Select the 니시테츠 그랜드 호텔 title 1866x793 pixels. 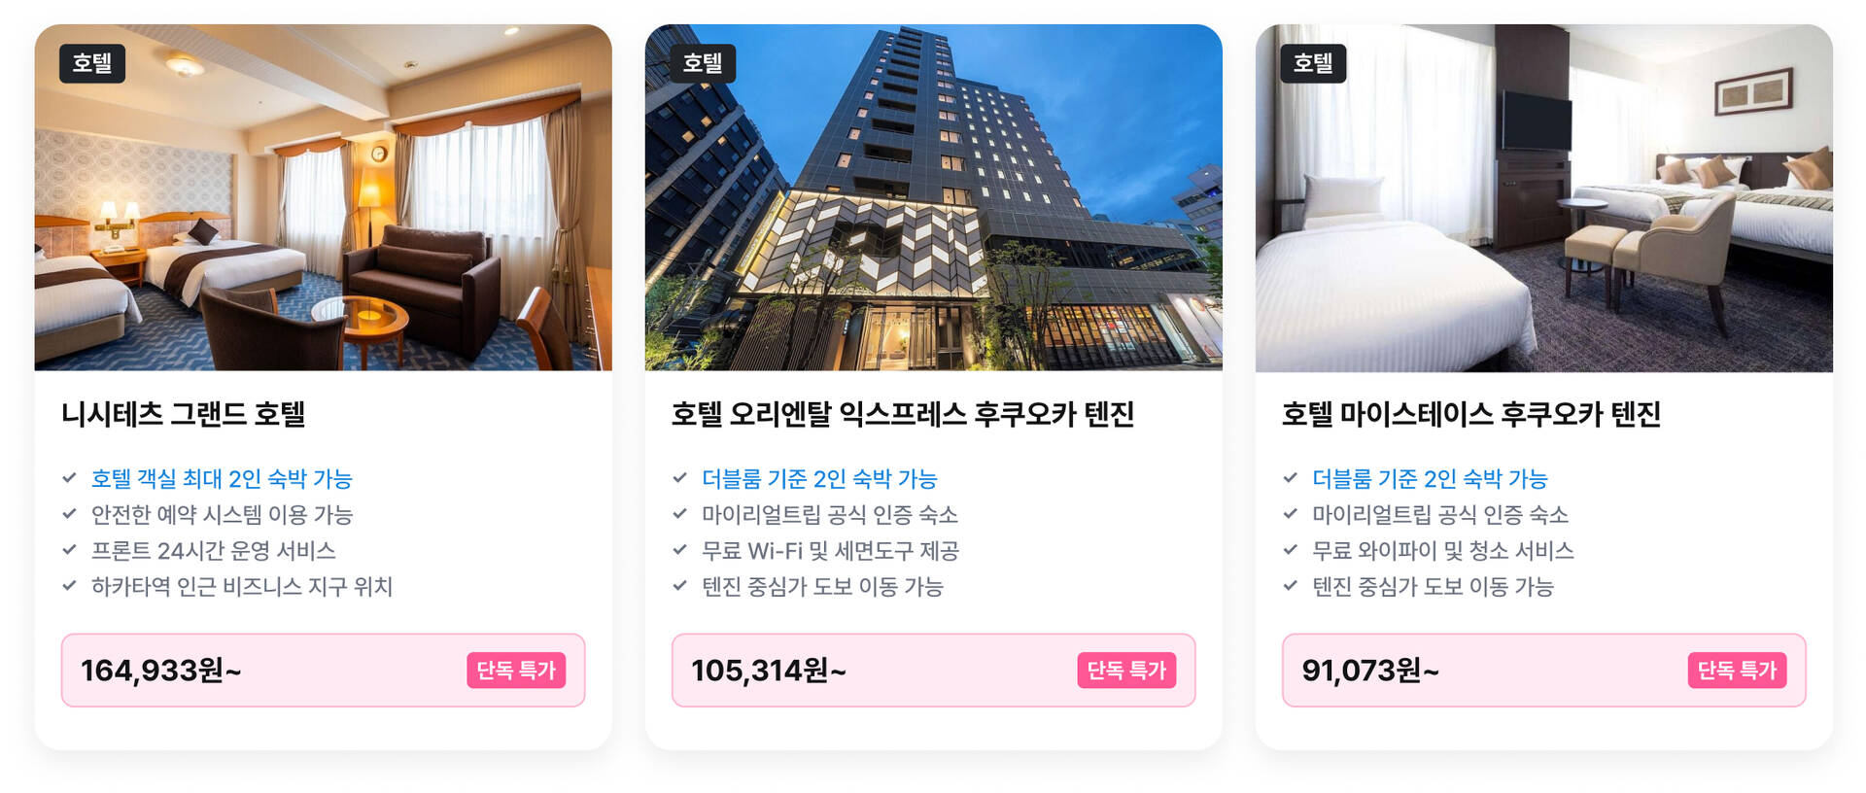[184, 414]
